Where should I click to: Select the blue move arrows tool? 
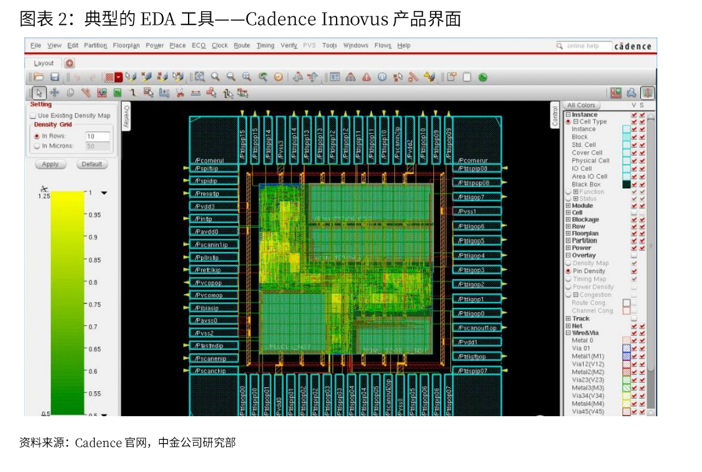tap(55, 93)
